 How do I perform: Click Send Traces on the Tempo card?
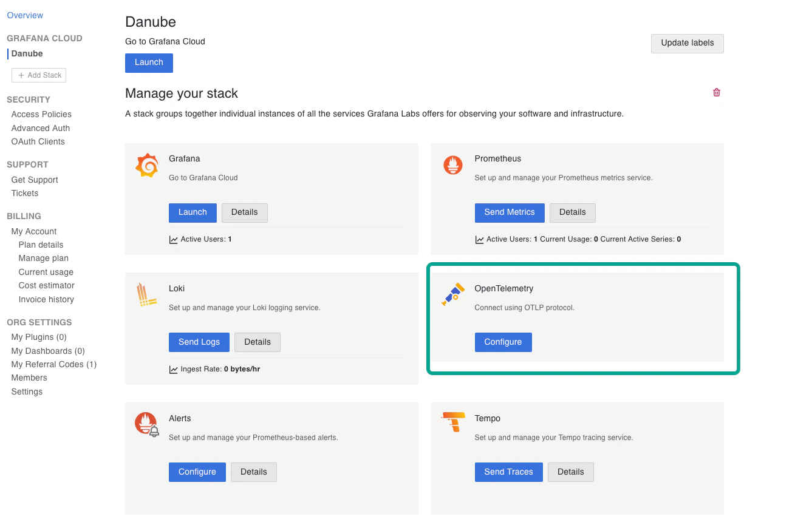[x=508, y=472]
